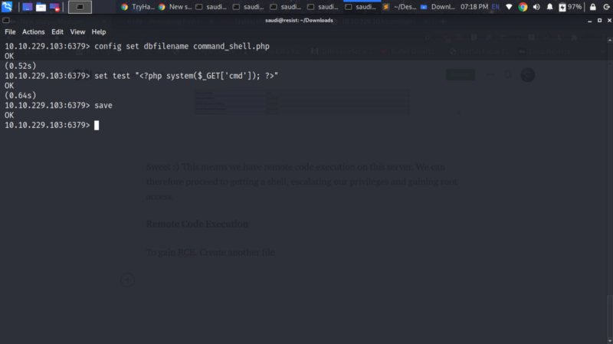Open the network connection tray icon
Image resolution: width=613 pixels, height=344 pixels.
pyautogui.click(x=509, y=7)
